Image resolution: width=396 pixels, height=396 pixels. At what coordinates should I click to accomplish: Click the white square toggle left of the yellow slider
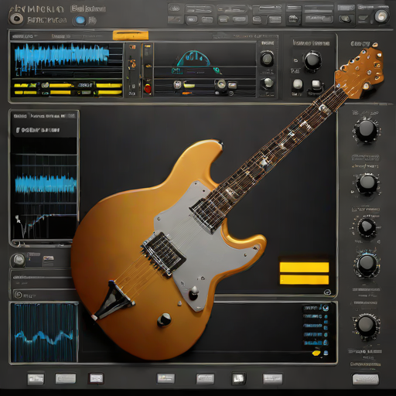click(177, 84)
